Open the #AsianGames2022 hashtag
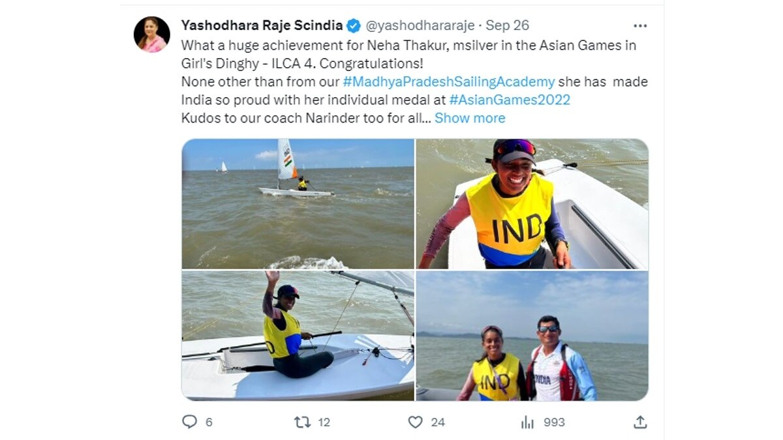This screenshot has height=440, width=783. (x=510, y=100)
